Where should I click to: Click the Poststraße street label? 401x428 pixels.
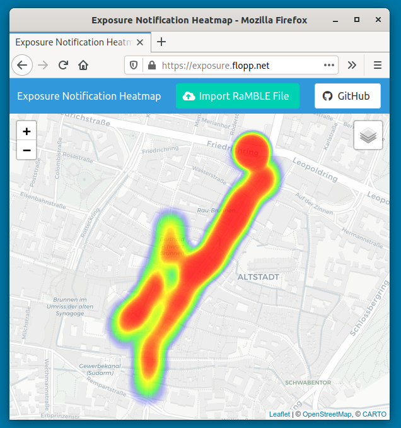[x=35, y=172]
